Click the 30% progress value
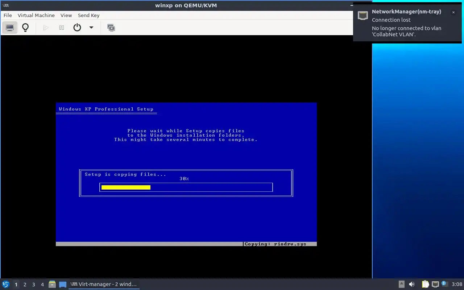464x290 pixels. [x=184, y=179]
